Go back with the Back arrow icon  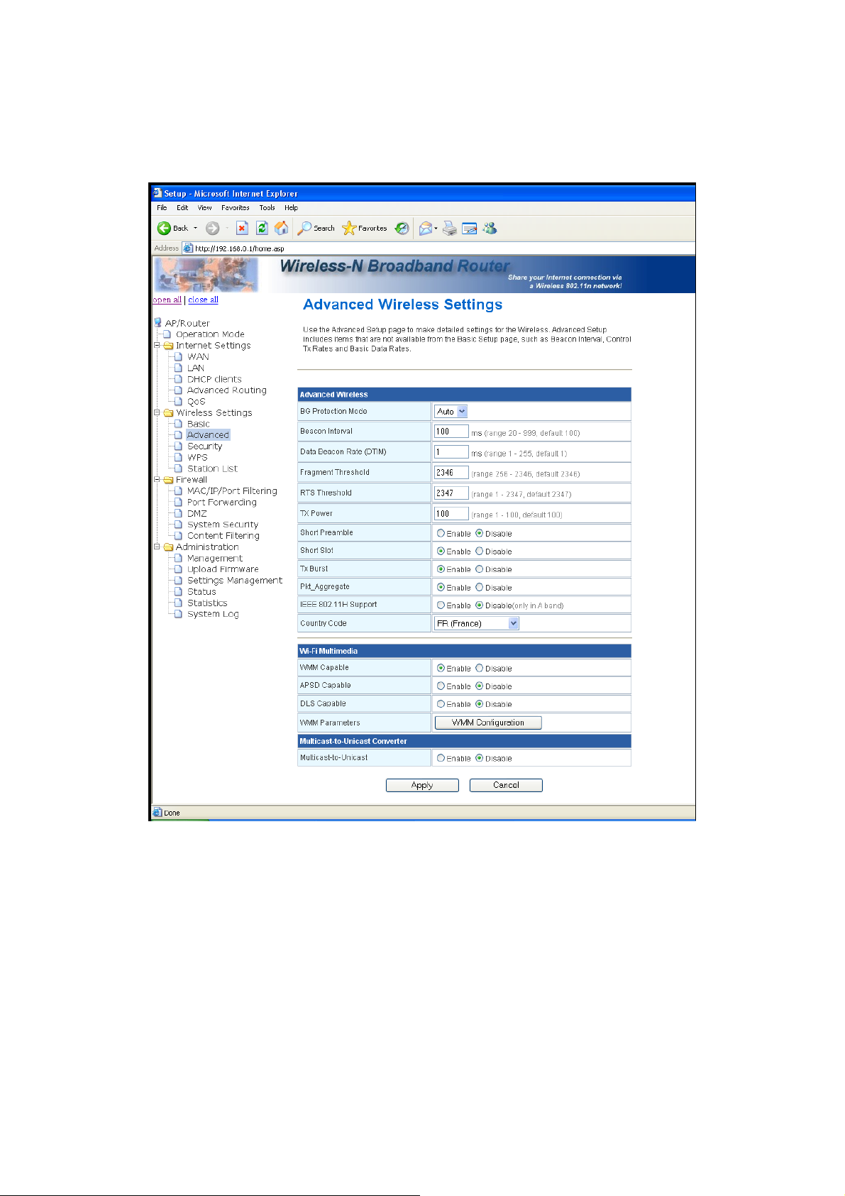click(x=164, y=228)
